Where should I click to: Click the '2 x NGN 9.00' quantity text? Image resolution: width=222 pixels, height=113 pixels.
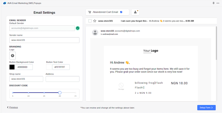[143, 93]
